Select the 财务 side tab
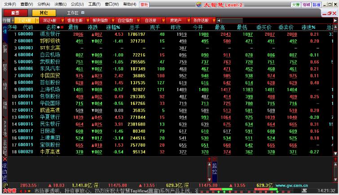The height and width of the screenshot is (195, 339). click(5, 67)
